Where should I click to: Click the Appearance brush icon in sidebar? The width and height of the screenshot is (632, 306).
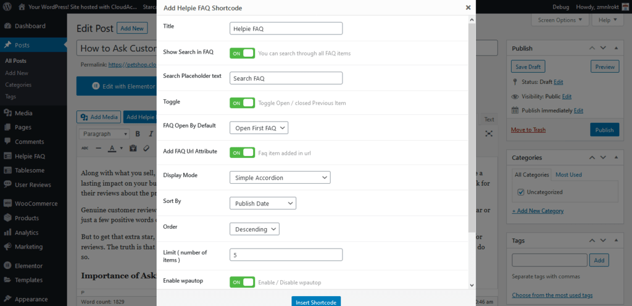click(x=7, y=299)
